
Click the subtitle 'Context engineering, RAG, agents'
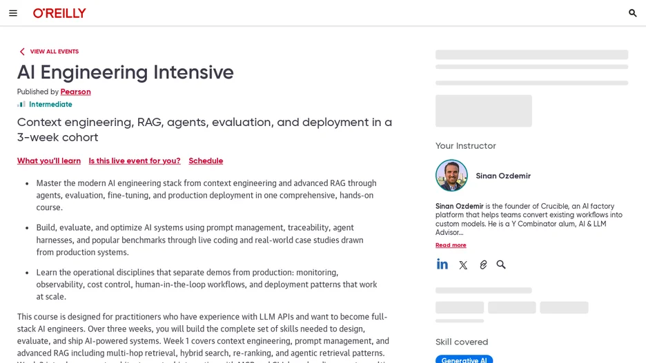click(204, 129)
